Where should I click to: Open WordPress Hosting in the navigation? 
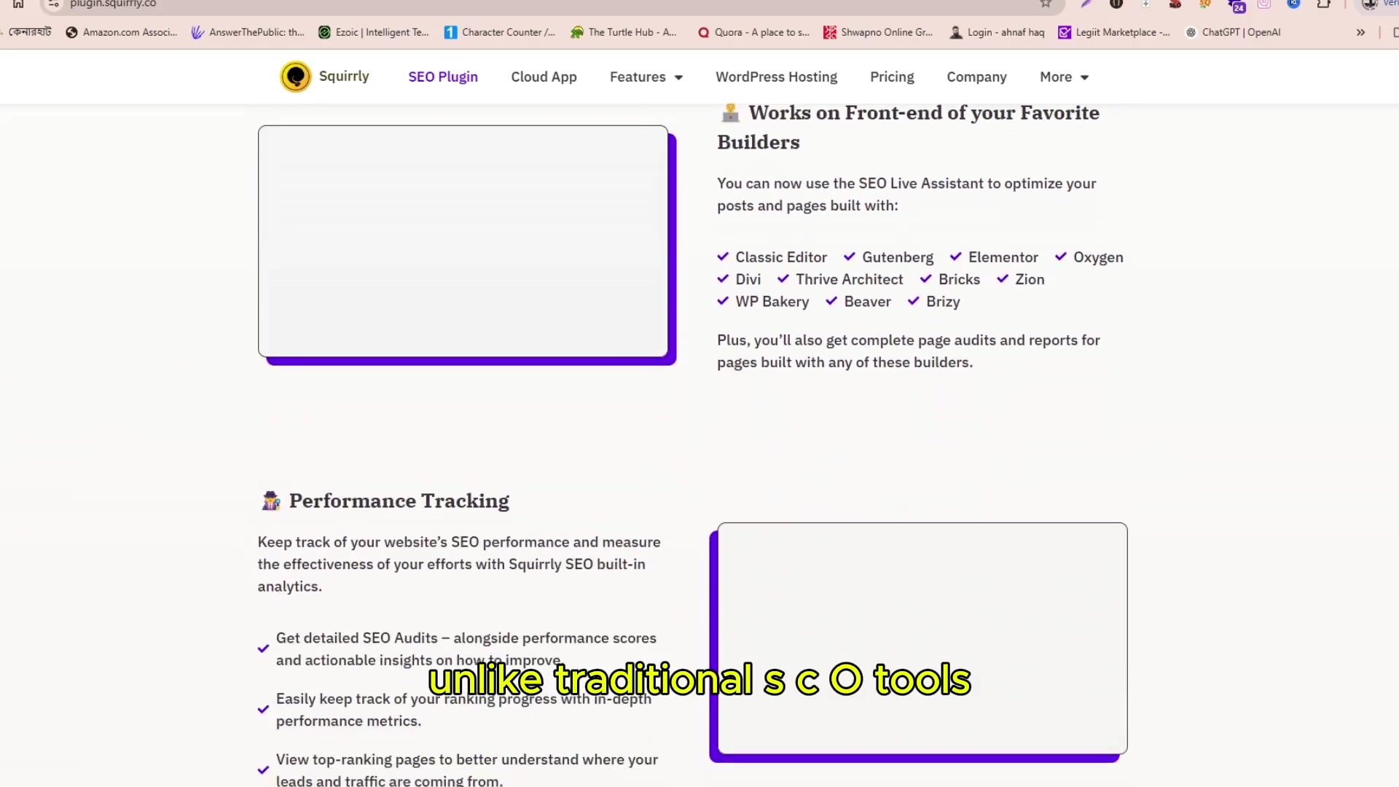coord(776,77)
